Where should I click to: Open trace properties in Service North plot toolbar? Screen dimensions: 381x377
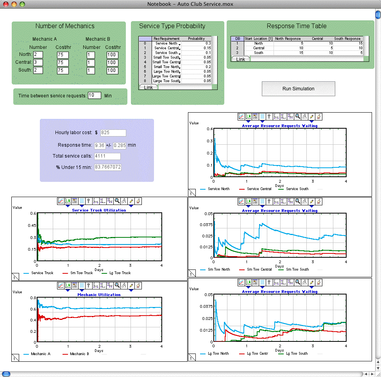tap(241, 117)
